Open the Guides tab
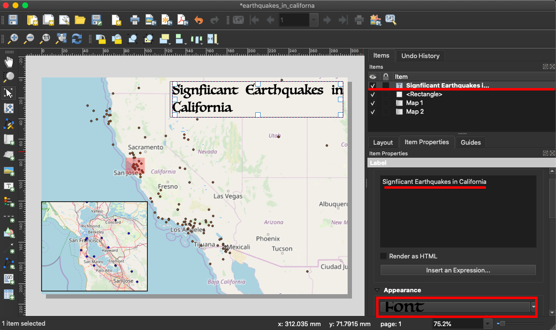This screenshot has height=330, width=556. tap(470, 142)
